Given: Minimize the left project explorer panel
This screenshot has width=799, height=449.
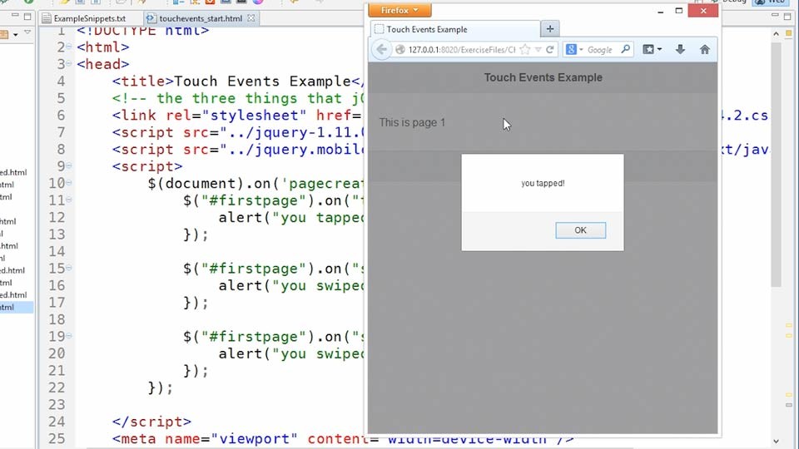Looking at the screenshot, I should (x=15, y=16).
